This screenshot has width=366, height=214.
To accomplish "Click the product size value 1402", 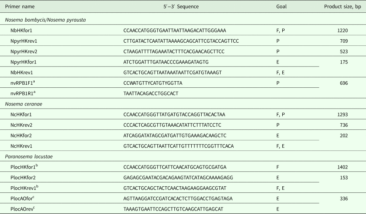I will pyautogui.click(x=342, y=167).
